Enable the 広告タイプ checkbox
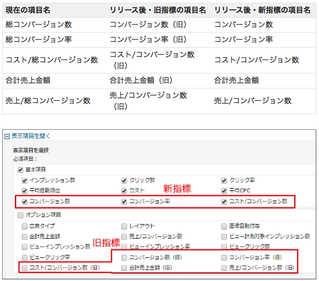The height and width of the screenshot is (281, 319). pos(25,226)
